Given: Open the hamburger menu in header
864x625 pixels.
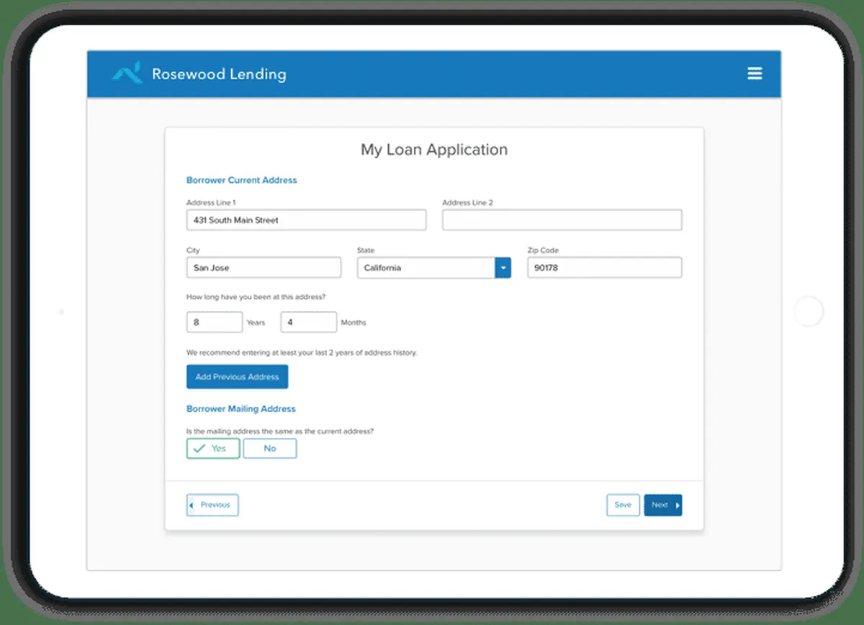Looking at the screenshot, I should 755,73.
